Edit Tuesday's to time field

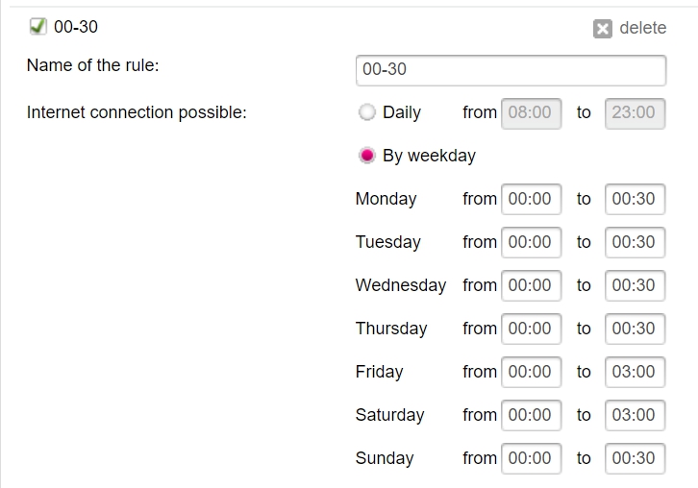point(635,242)
